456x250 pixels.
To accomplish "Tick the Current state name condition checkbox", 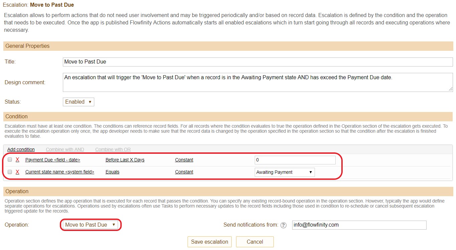I will click(x=10, y=172).
